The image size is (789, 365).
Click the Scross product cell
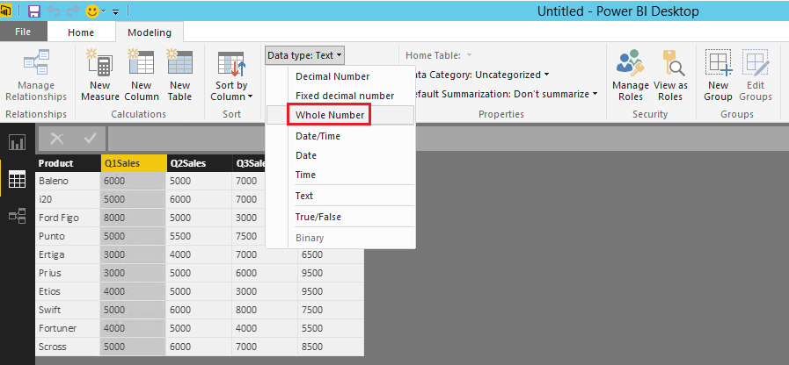(68, 347)
